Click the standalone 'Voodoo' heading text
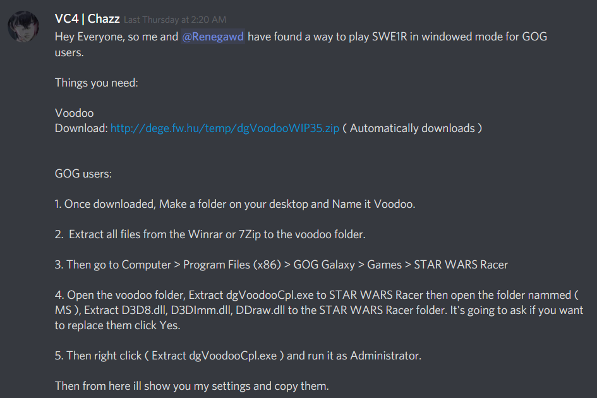 tap(75, 113)
